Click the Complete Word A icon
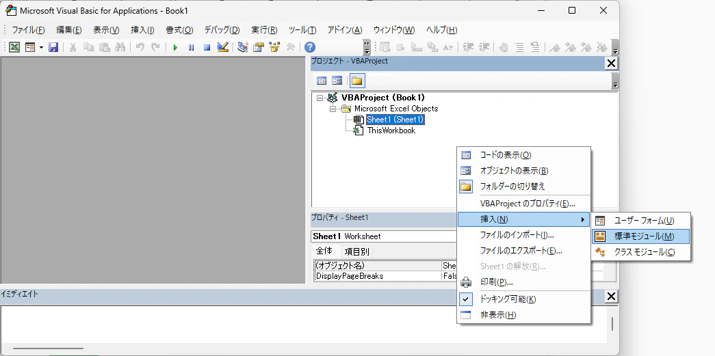Viewport: 715px width, 356px height. tap(448, 47)
